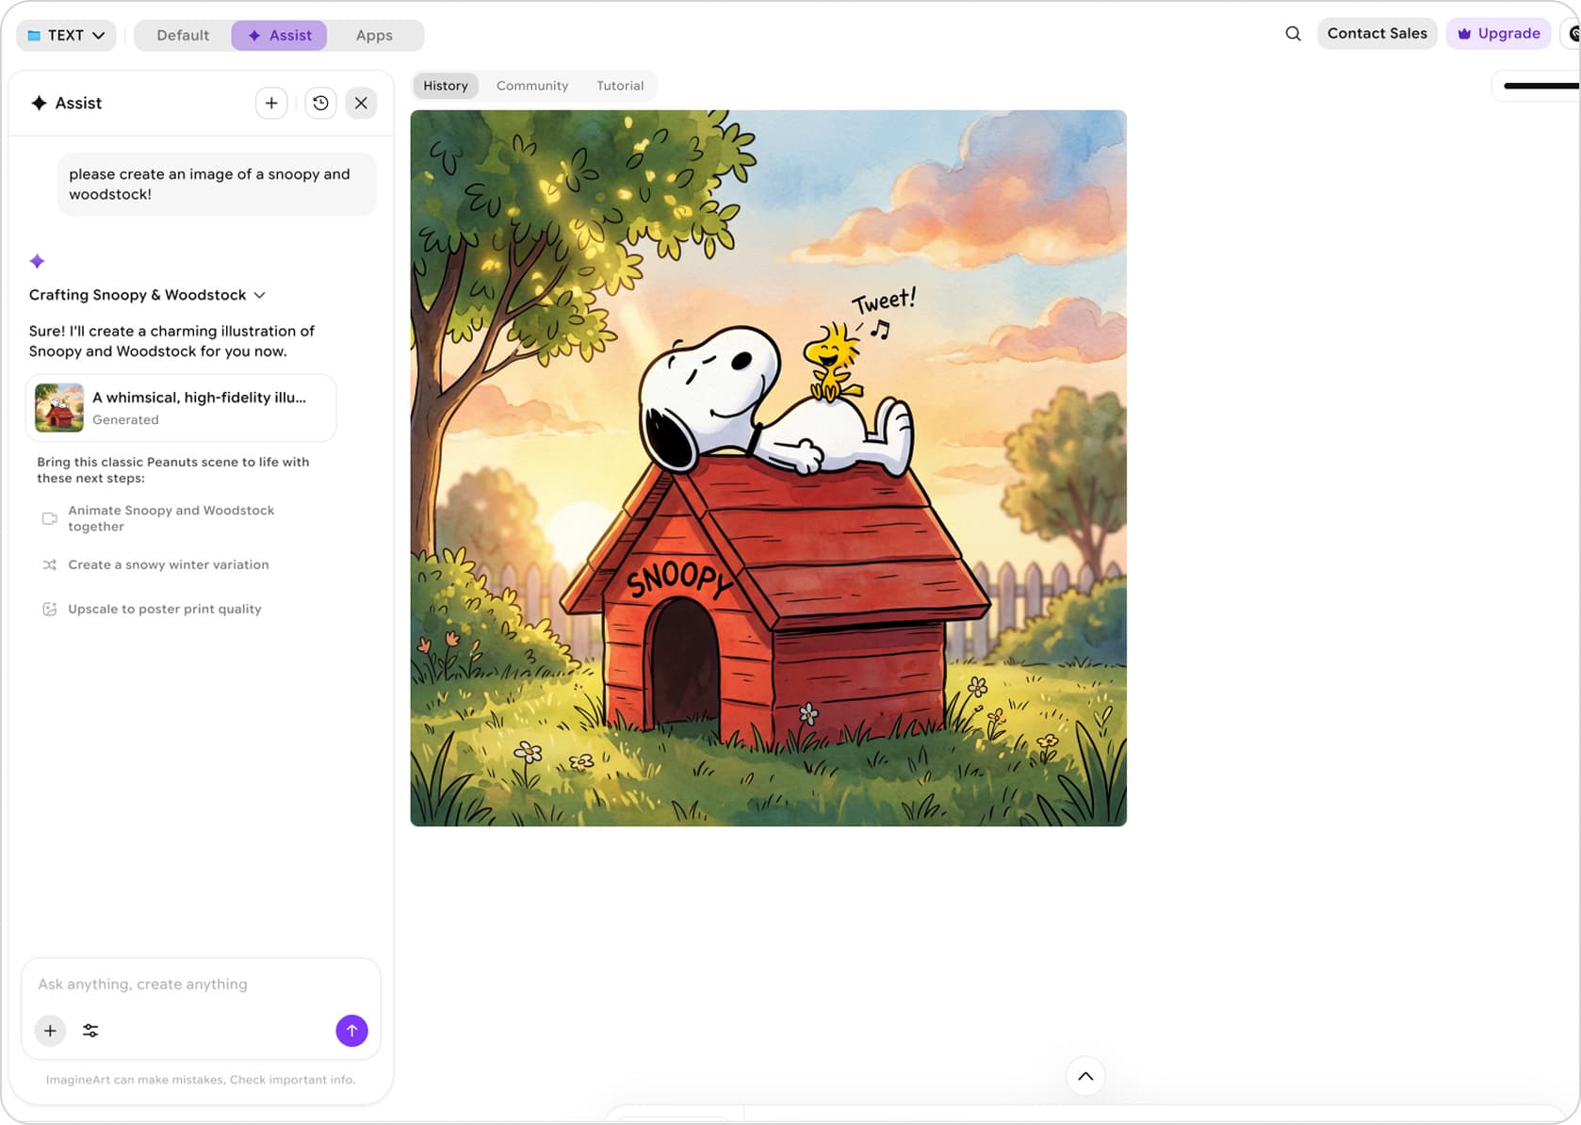1581x1125 pixels.
Task: Click the upscale icon beside poster print
Action: (50, 609)
